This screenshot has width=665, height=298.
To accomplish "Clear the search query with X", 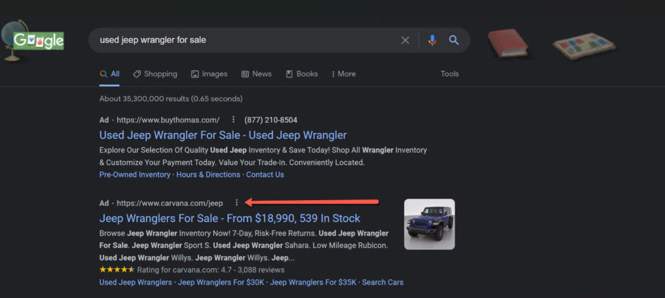I will (405, 40).
